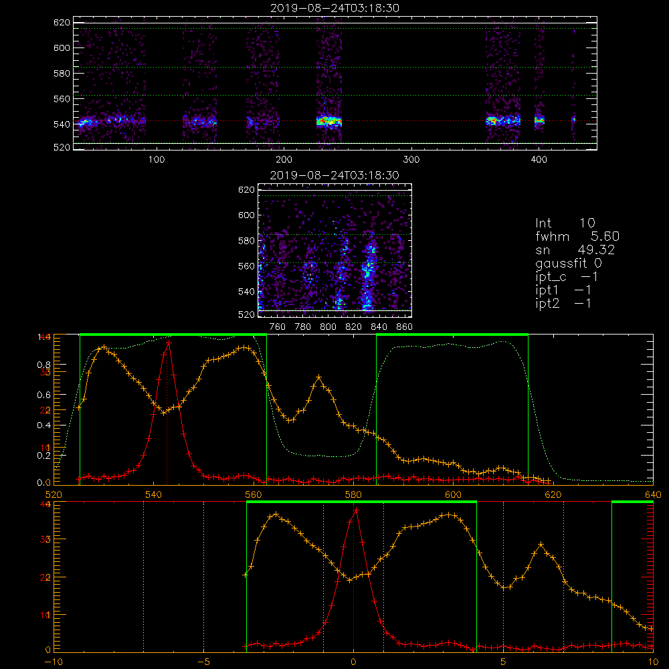
Task: Click the red x-axis label -10 of the bottom plot
Action: point(54,662)
